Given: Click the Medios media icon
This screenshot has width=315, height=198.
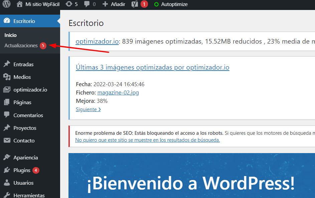Looking at the screenshot, I should tap(7, 77).
